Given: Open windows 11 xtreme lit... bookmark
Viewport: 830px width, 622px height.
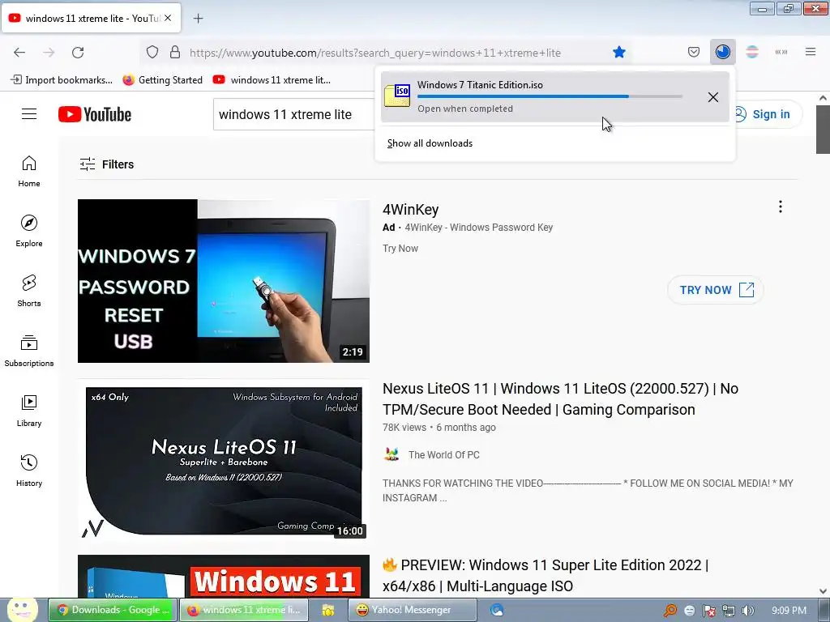Looking at the screenshot, I should [272, 80].
